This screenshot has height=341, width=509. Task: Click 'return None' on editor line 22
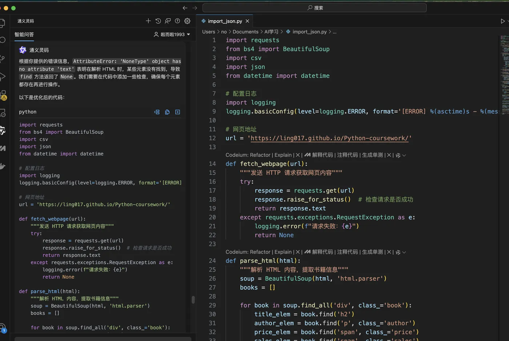click(274, 235)
